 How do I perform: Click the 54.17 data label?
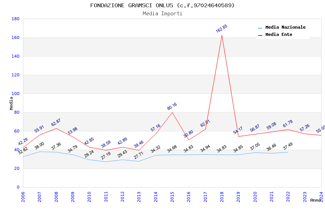coord(238,131)
